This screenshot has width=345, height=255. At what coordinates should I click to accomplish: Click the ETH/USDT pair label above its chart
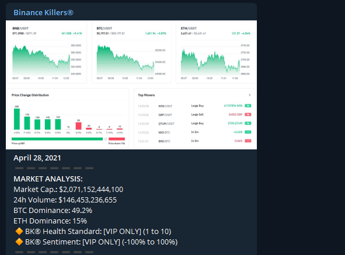(x=189, y=29)
